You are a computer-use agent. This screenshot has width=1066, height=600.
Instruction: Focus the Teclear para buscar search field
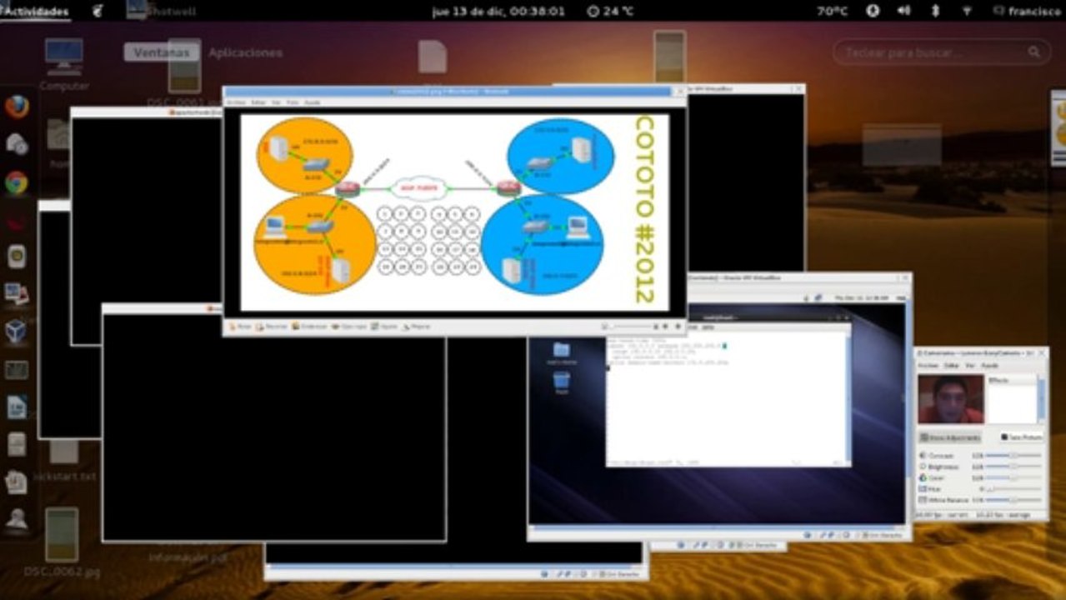pyautogui.click(x=942, y=52)
